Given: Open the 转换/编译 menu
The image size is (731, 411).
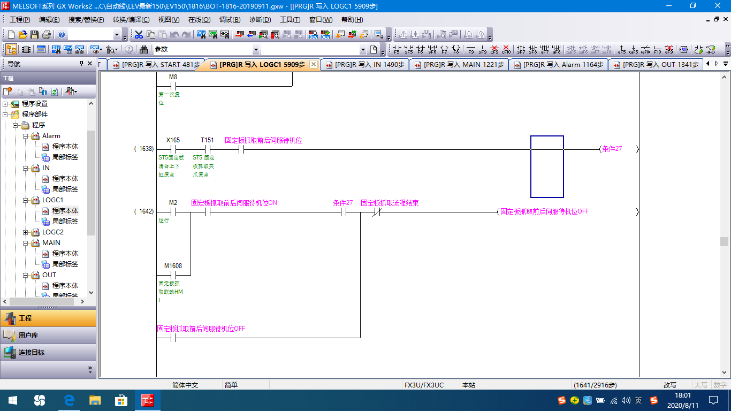Looking at the screenshot, I should 131,20.
